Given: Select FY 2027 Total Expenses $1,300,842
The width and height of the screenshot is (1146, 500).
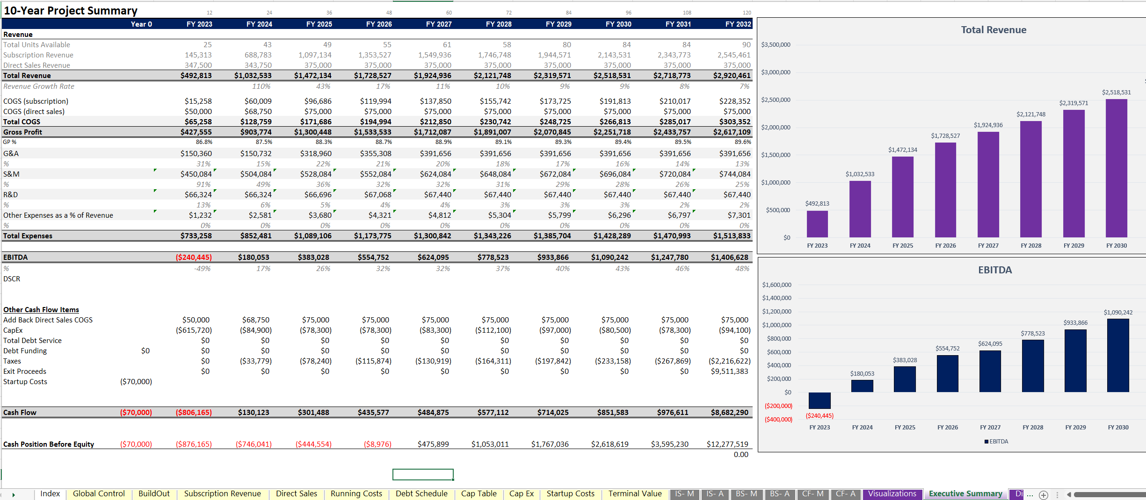Looking at the screenshot, I should 432,236.
